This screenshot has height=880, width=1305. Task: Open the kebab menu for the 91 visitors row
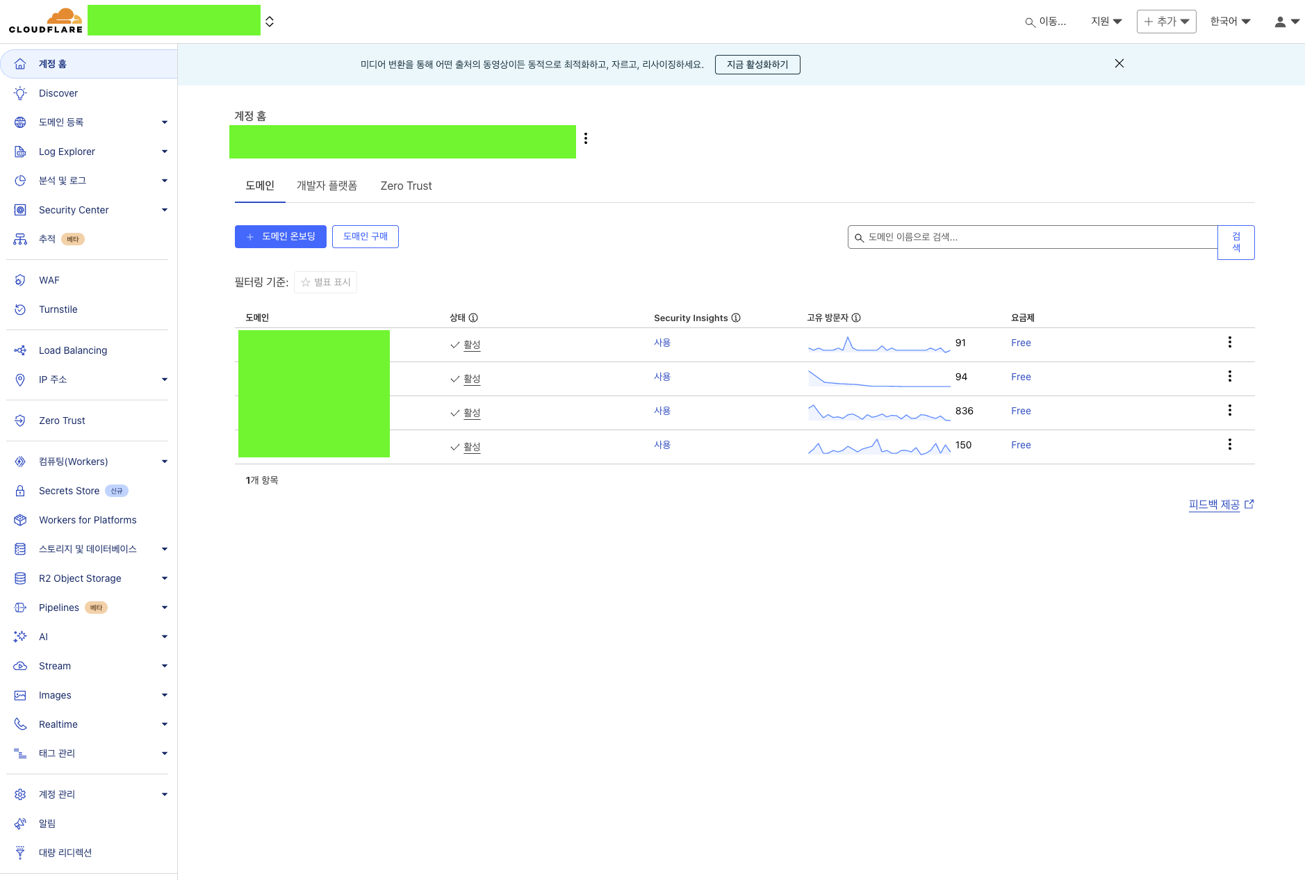pyautogui.click(x=1230, y=342)
